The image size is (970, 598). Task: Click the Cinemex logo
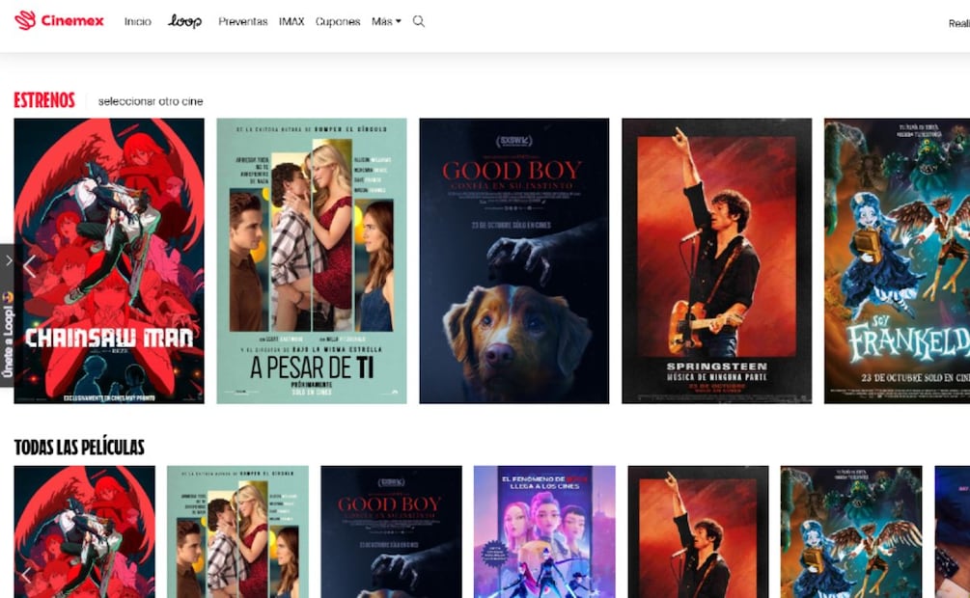(59, 20)
